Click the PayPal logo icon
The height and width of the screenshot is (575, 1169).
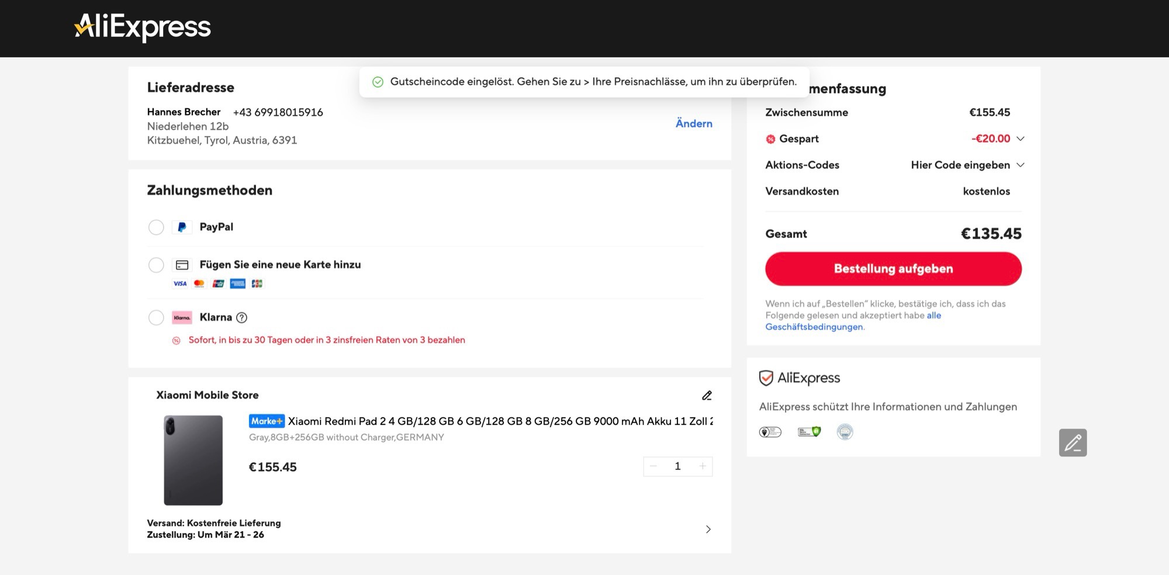(x=182, y=227)
